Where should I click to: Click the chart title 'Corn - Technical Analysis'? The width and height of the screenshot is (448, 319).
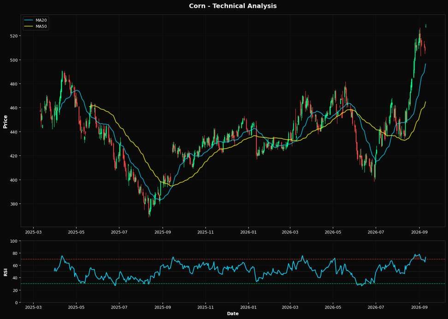click(233, 6)
